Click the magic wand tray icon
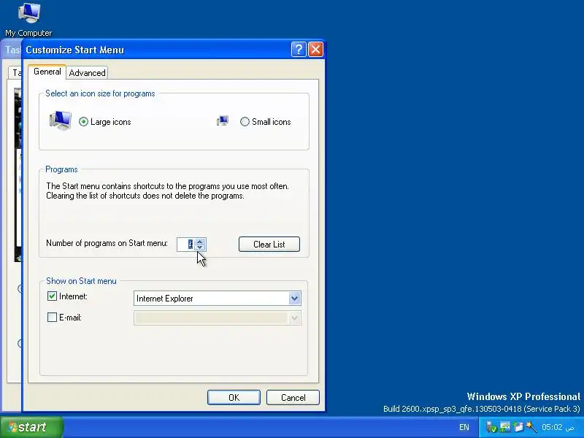This screenshot has width=584, height=438. click(x=531, y=427)
